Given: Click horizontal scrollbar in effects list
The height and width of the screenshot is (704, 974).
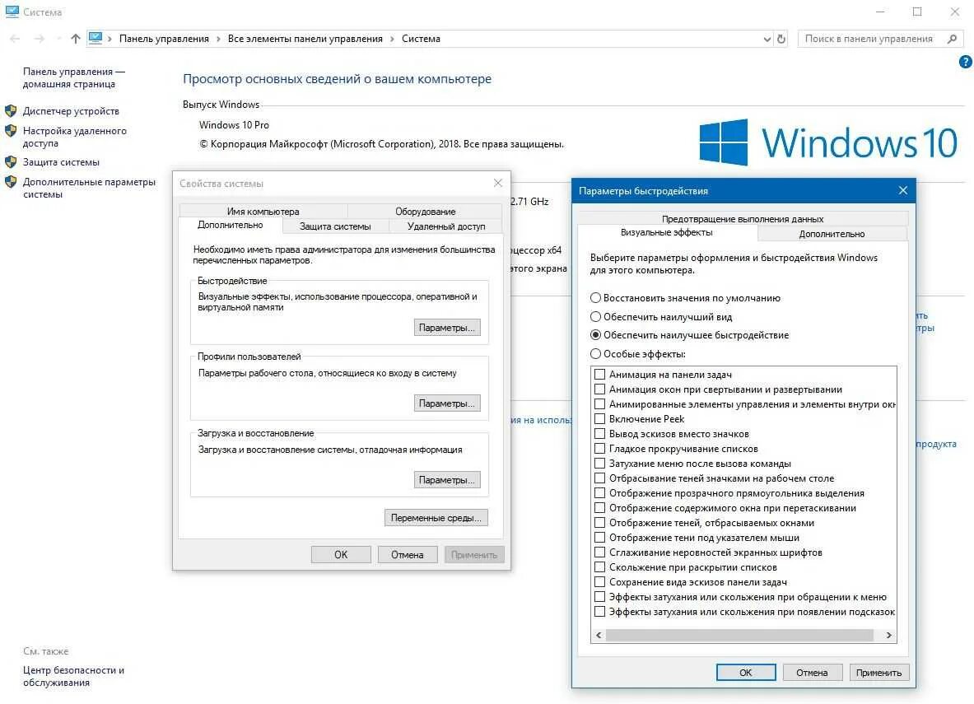Looking at the screenshot, I should 740,635.
